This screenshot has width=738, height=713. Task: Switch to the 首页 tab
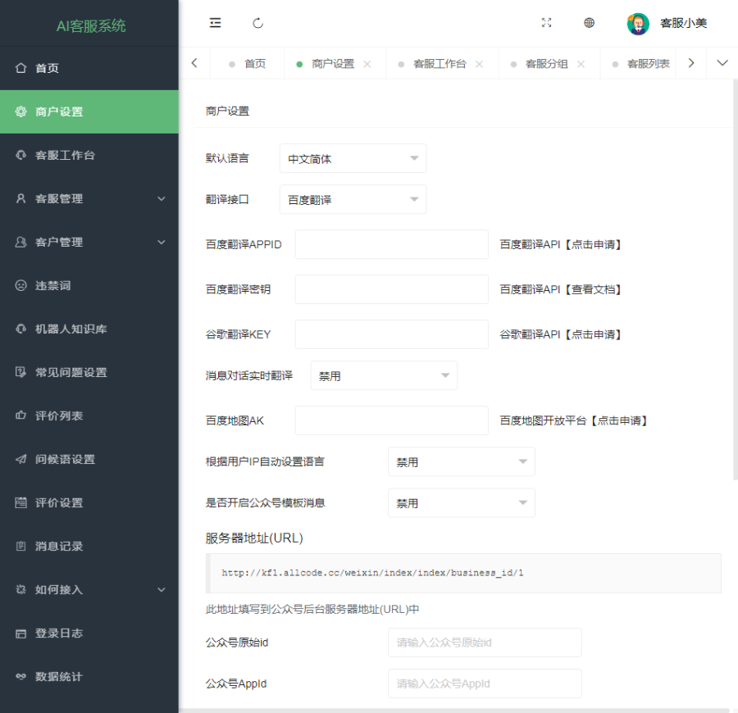(248, 64)
